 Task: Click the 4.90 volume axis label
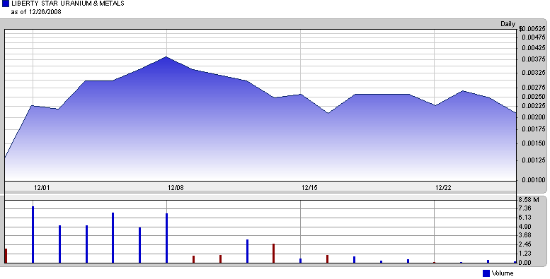[525, 227]
